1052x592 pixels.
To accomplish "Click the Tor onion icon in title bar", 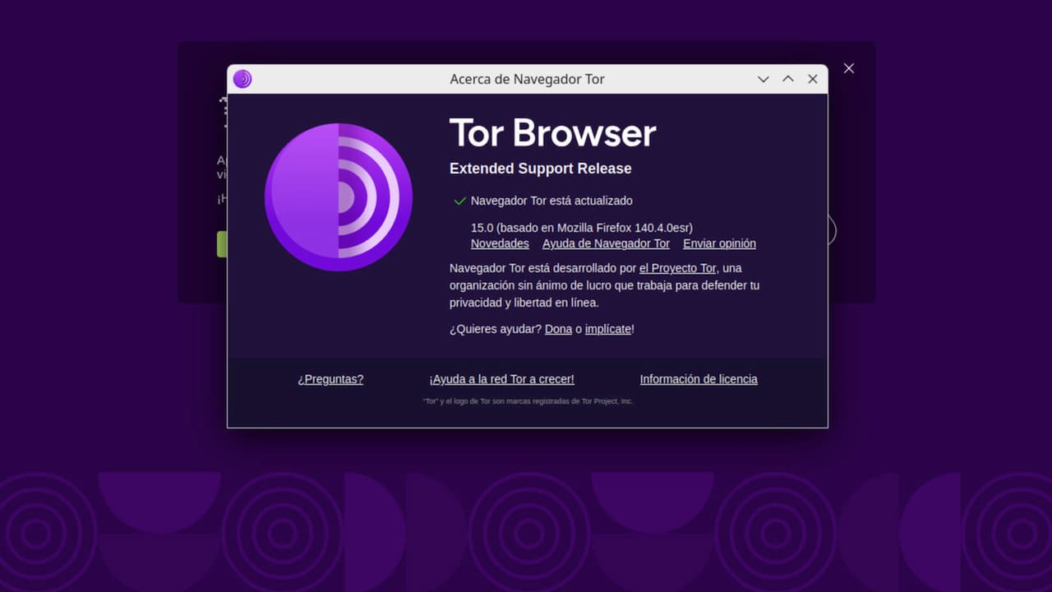I will pyautogui.click(x=242, y=79).
